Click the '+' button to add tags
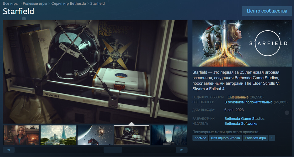 272,138
